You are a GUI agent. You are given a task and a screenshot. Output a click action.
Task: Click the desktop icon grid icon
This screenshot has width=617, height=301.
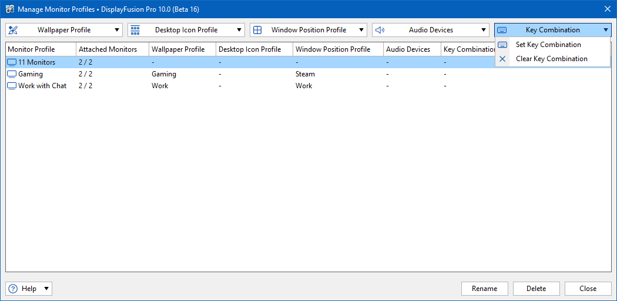click(135, 30)
